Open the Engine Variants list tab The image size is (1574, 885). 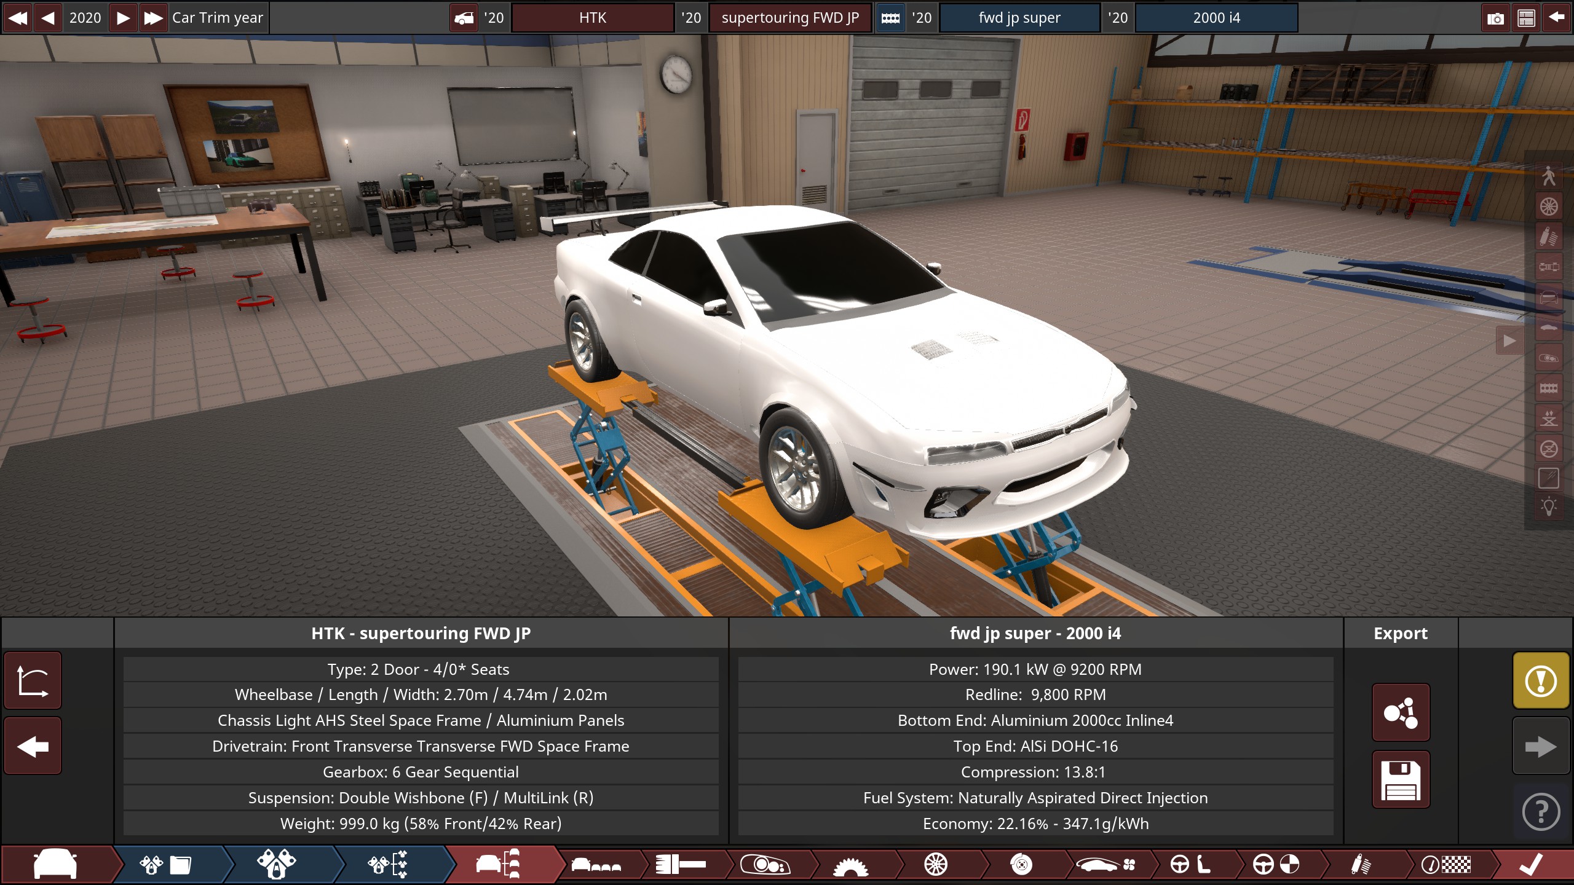click(x=387, y=865)
